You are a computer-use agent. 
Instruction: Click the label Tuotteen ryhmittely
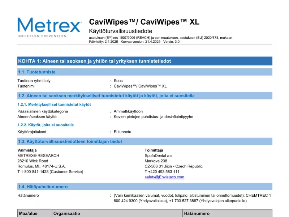point(34,81)
